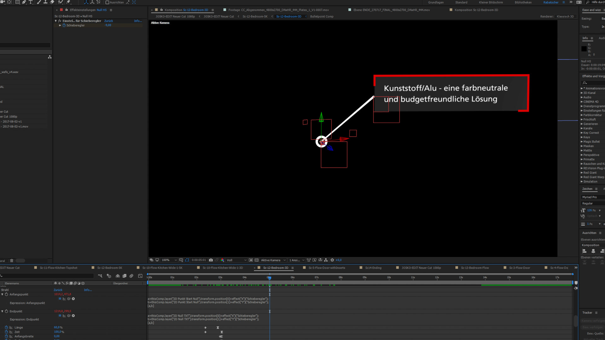Viewport: 605px width, 340px height.
Task: Toggle the Ausrichten snapping checkbox
Action: 107,2
